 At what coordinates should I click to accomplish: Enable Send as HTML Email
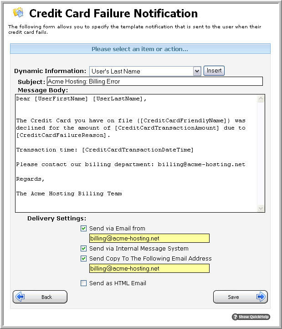(x=83, y=283)
